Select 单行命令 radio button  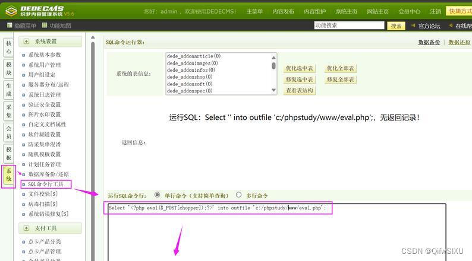pos(157,195)
